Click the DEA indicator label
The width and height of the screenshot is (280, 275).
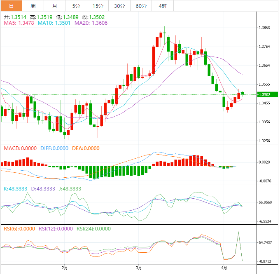coord(86,148)
